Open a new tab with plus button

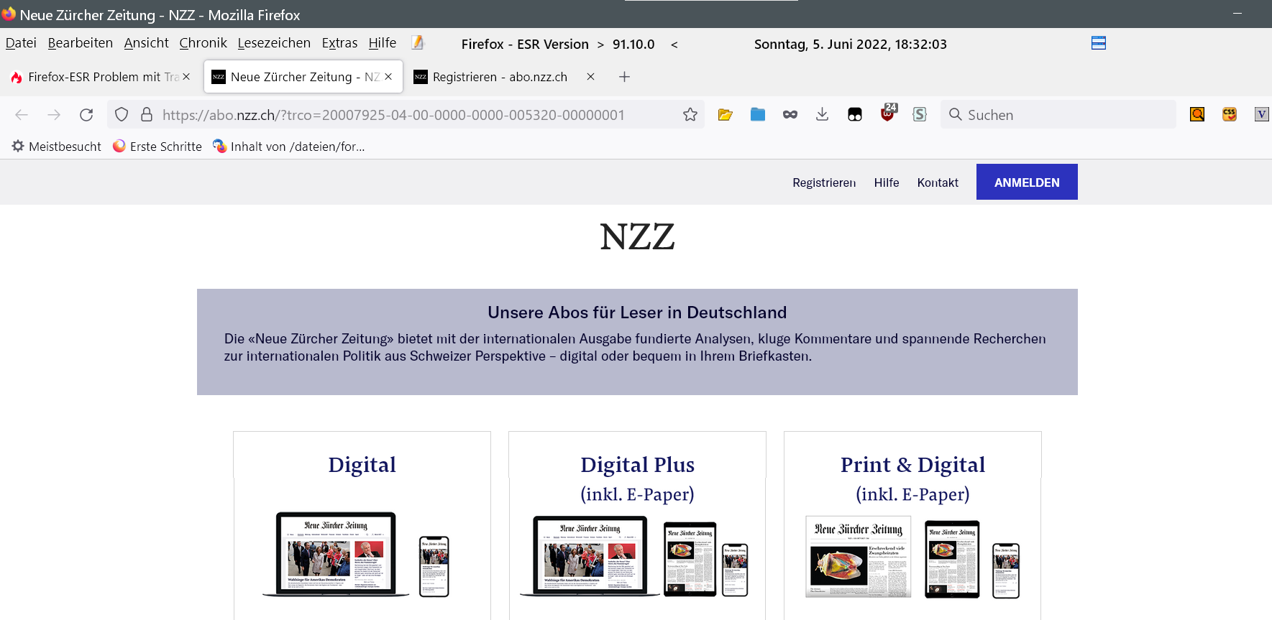pyautogui.click(x=624, y=77)
